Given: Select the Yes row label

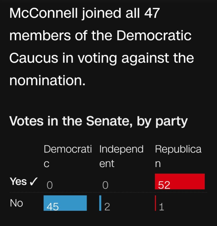Looking at the screenshot, I should (18, 181).
